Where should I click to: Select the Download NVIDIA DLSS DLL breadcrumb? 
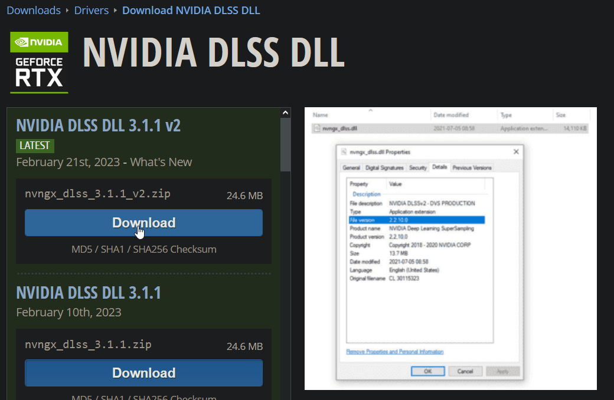[191, 10]
